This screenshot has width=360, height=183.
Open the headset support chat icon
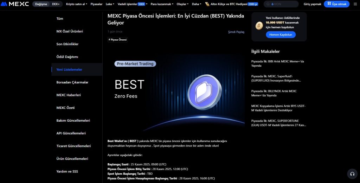[x=352, y=174]
